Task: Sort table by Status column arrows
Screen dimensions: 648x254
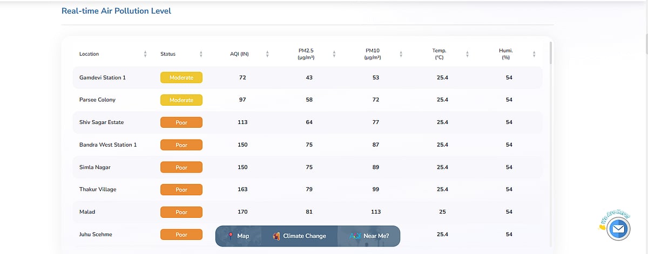Action: tap(201, 54)
